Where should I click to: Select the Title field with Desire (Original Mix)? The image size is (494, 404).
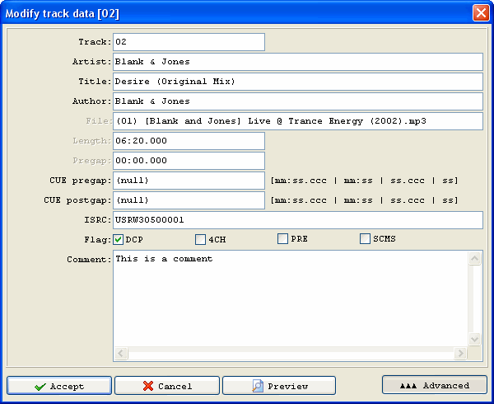[x=296, y=82]
